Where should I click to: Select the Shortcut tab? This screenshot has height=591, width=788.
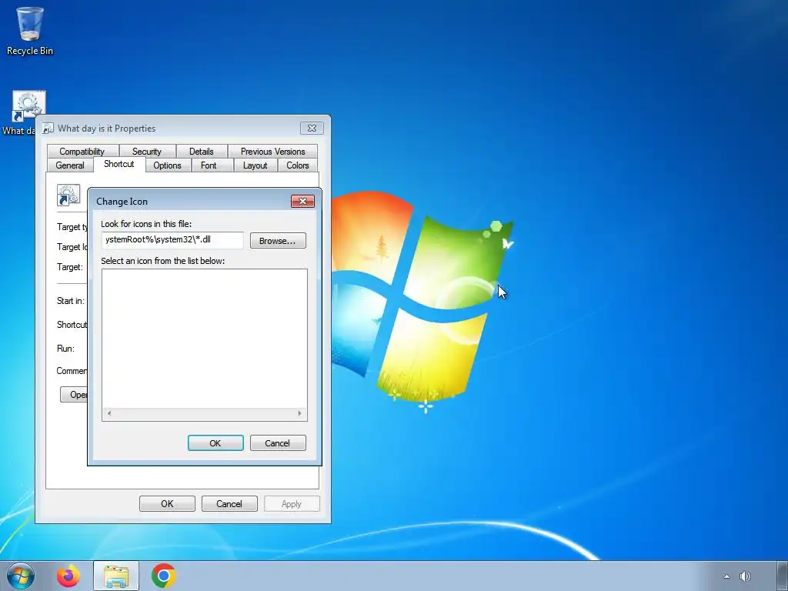(119, 165)
